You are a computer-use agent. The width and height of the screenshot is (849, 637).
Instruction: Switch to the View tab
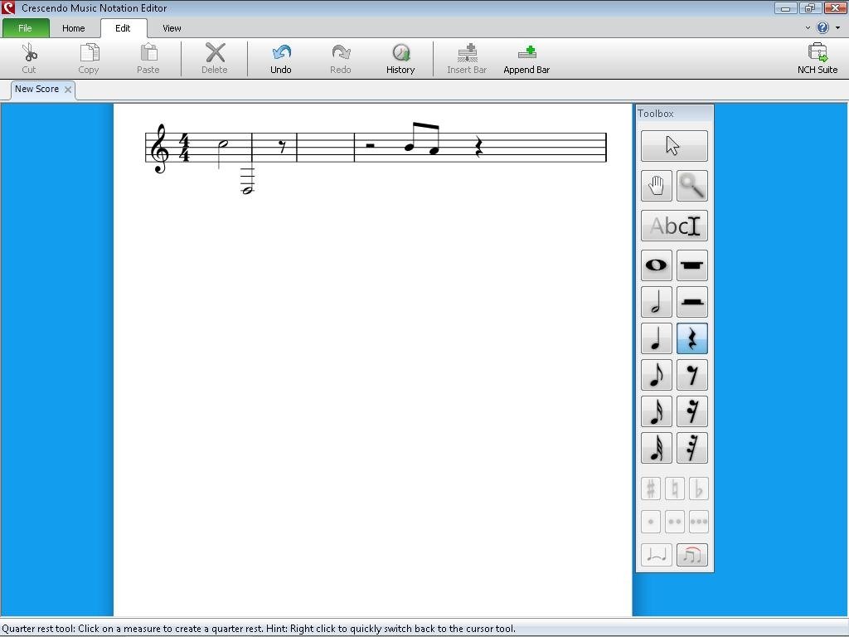pos(172,28)
